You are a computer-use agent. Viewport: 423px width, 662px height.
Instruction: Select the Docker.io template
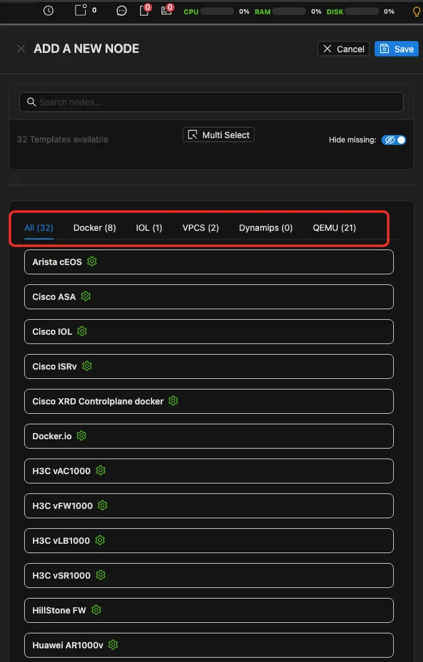[209, 436]
